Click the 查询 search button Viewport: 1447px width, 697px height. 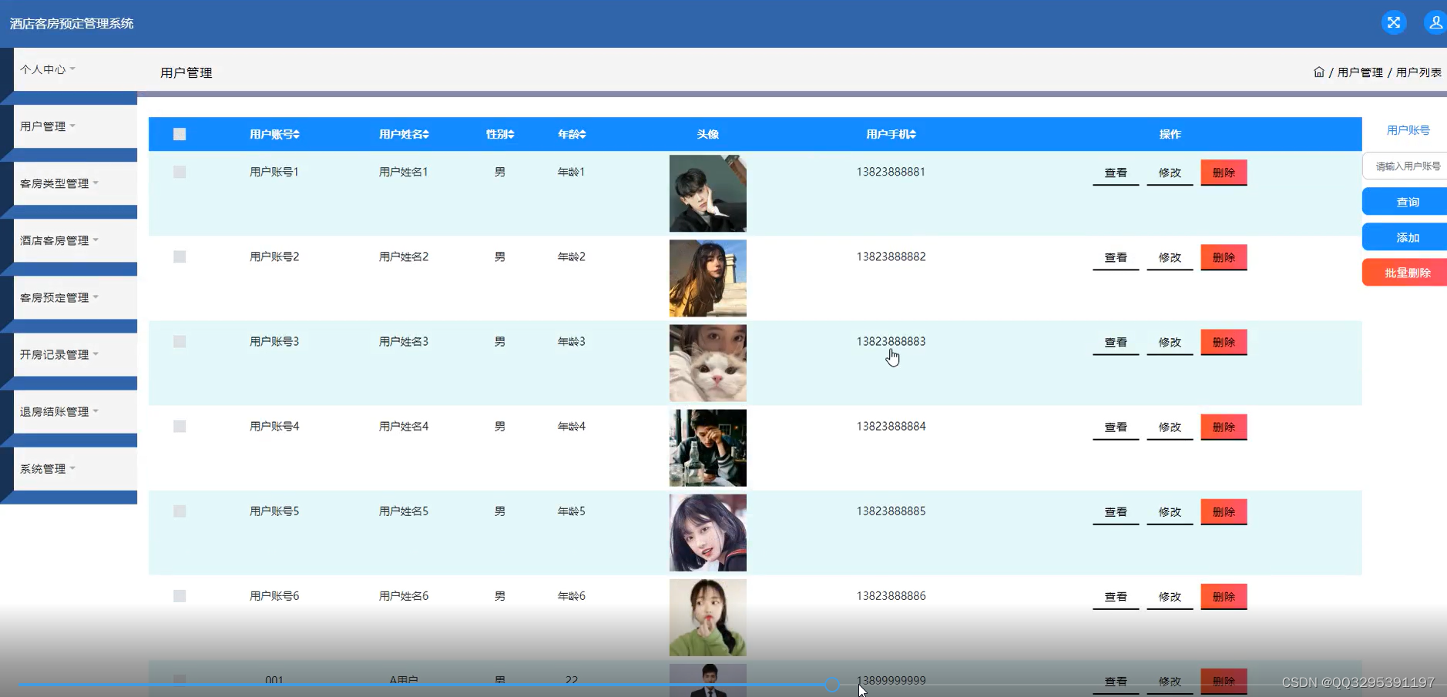(x=1405, y=202)
